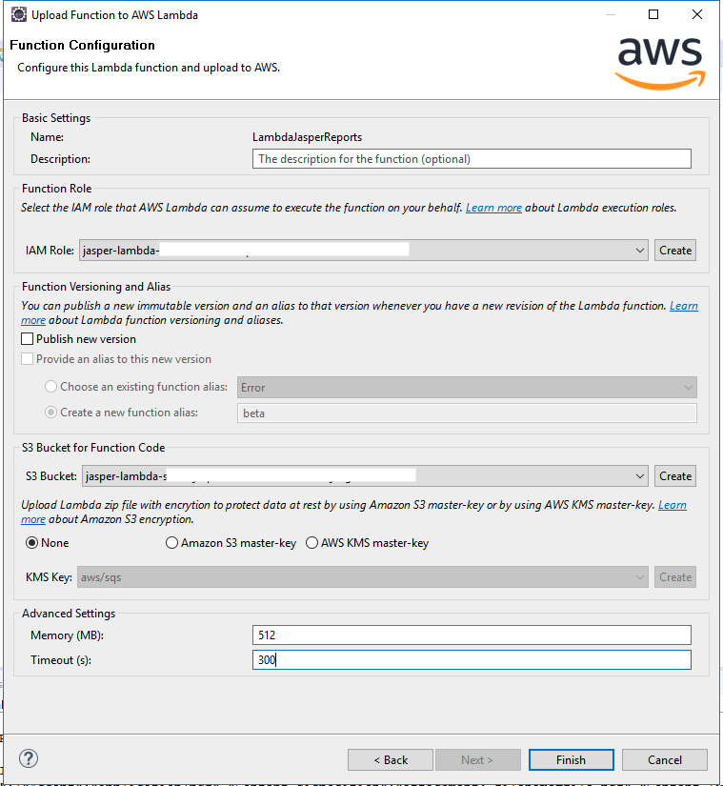723x786 pixels.
Task: Open Learn more link about S3 encryption
Action: tap(672, 505)
